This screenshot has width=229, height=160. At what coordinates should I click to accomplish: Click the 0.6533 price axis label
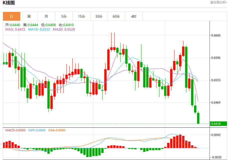216,80
